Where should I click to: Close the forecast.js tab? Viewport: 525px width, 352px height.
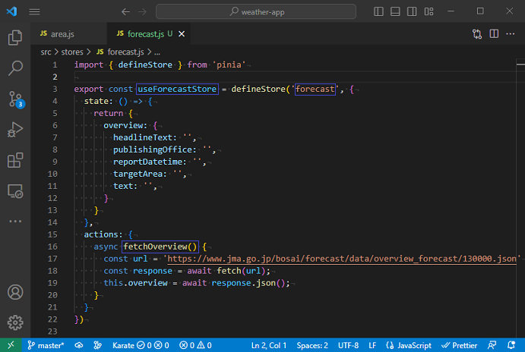tap(182, 34)
